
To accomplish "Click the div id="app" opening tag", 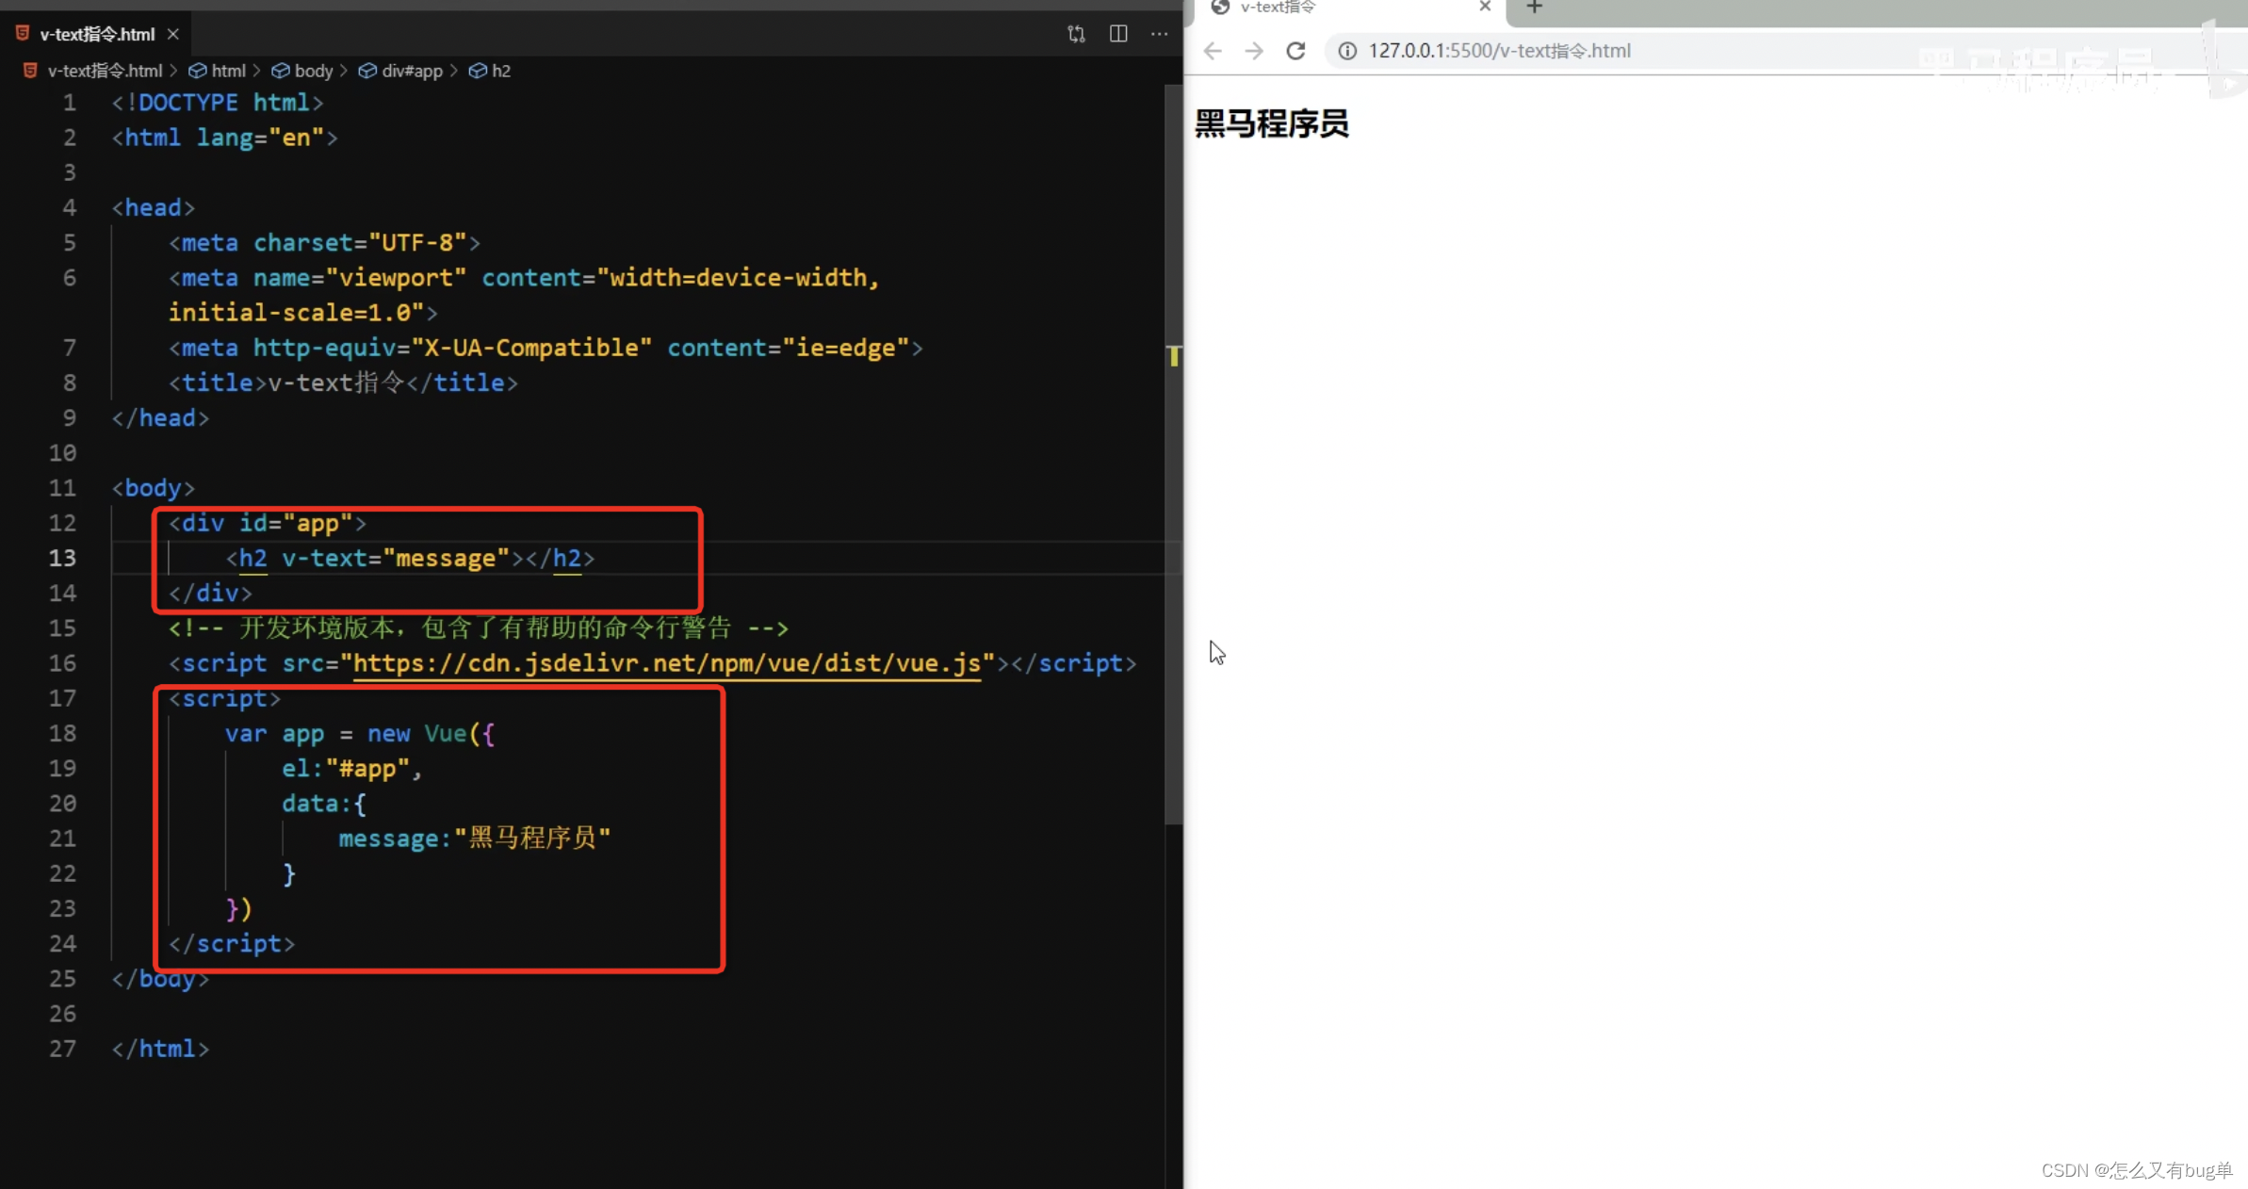I will 268,523.
